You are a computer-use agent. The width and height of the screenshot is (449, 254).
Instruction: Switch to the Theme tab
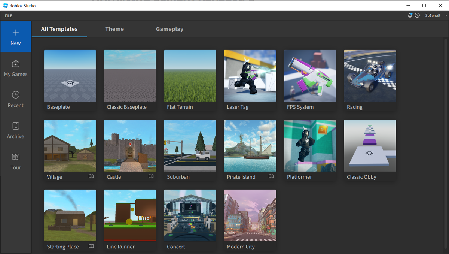click(114, 29)
